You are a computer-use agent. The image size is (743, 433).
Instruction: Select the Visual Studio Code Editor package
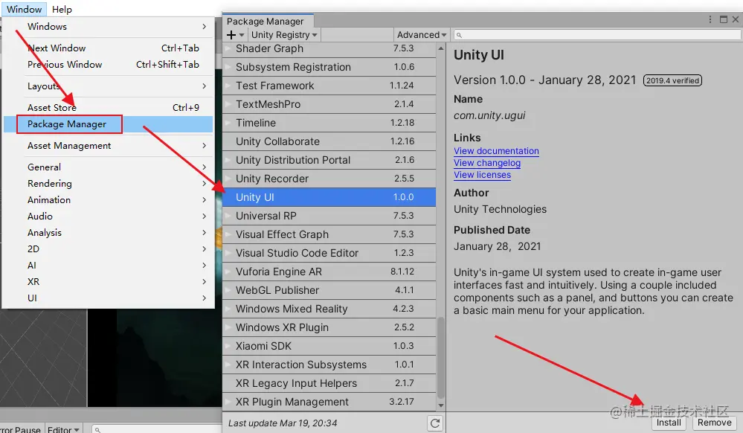pos(329,253)
